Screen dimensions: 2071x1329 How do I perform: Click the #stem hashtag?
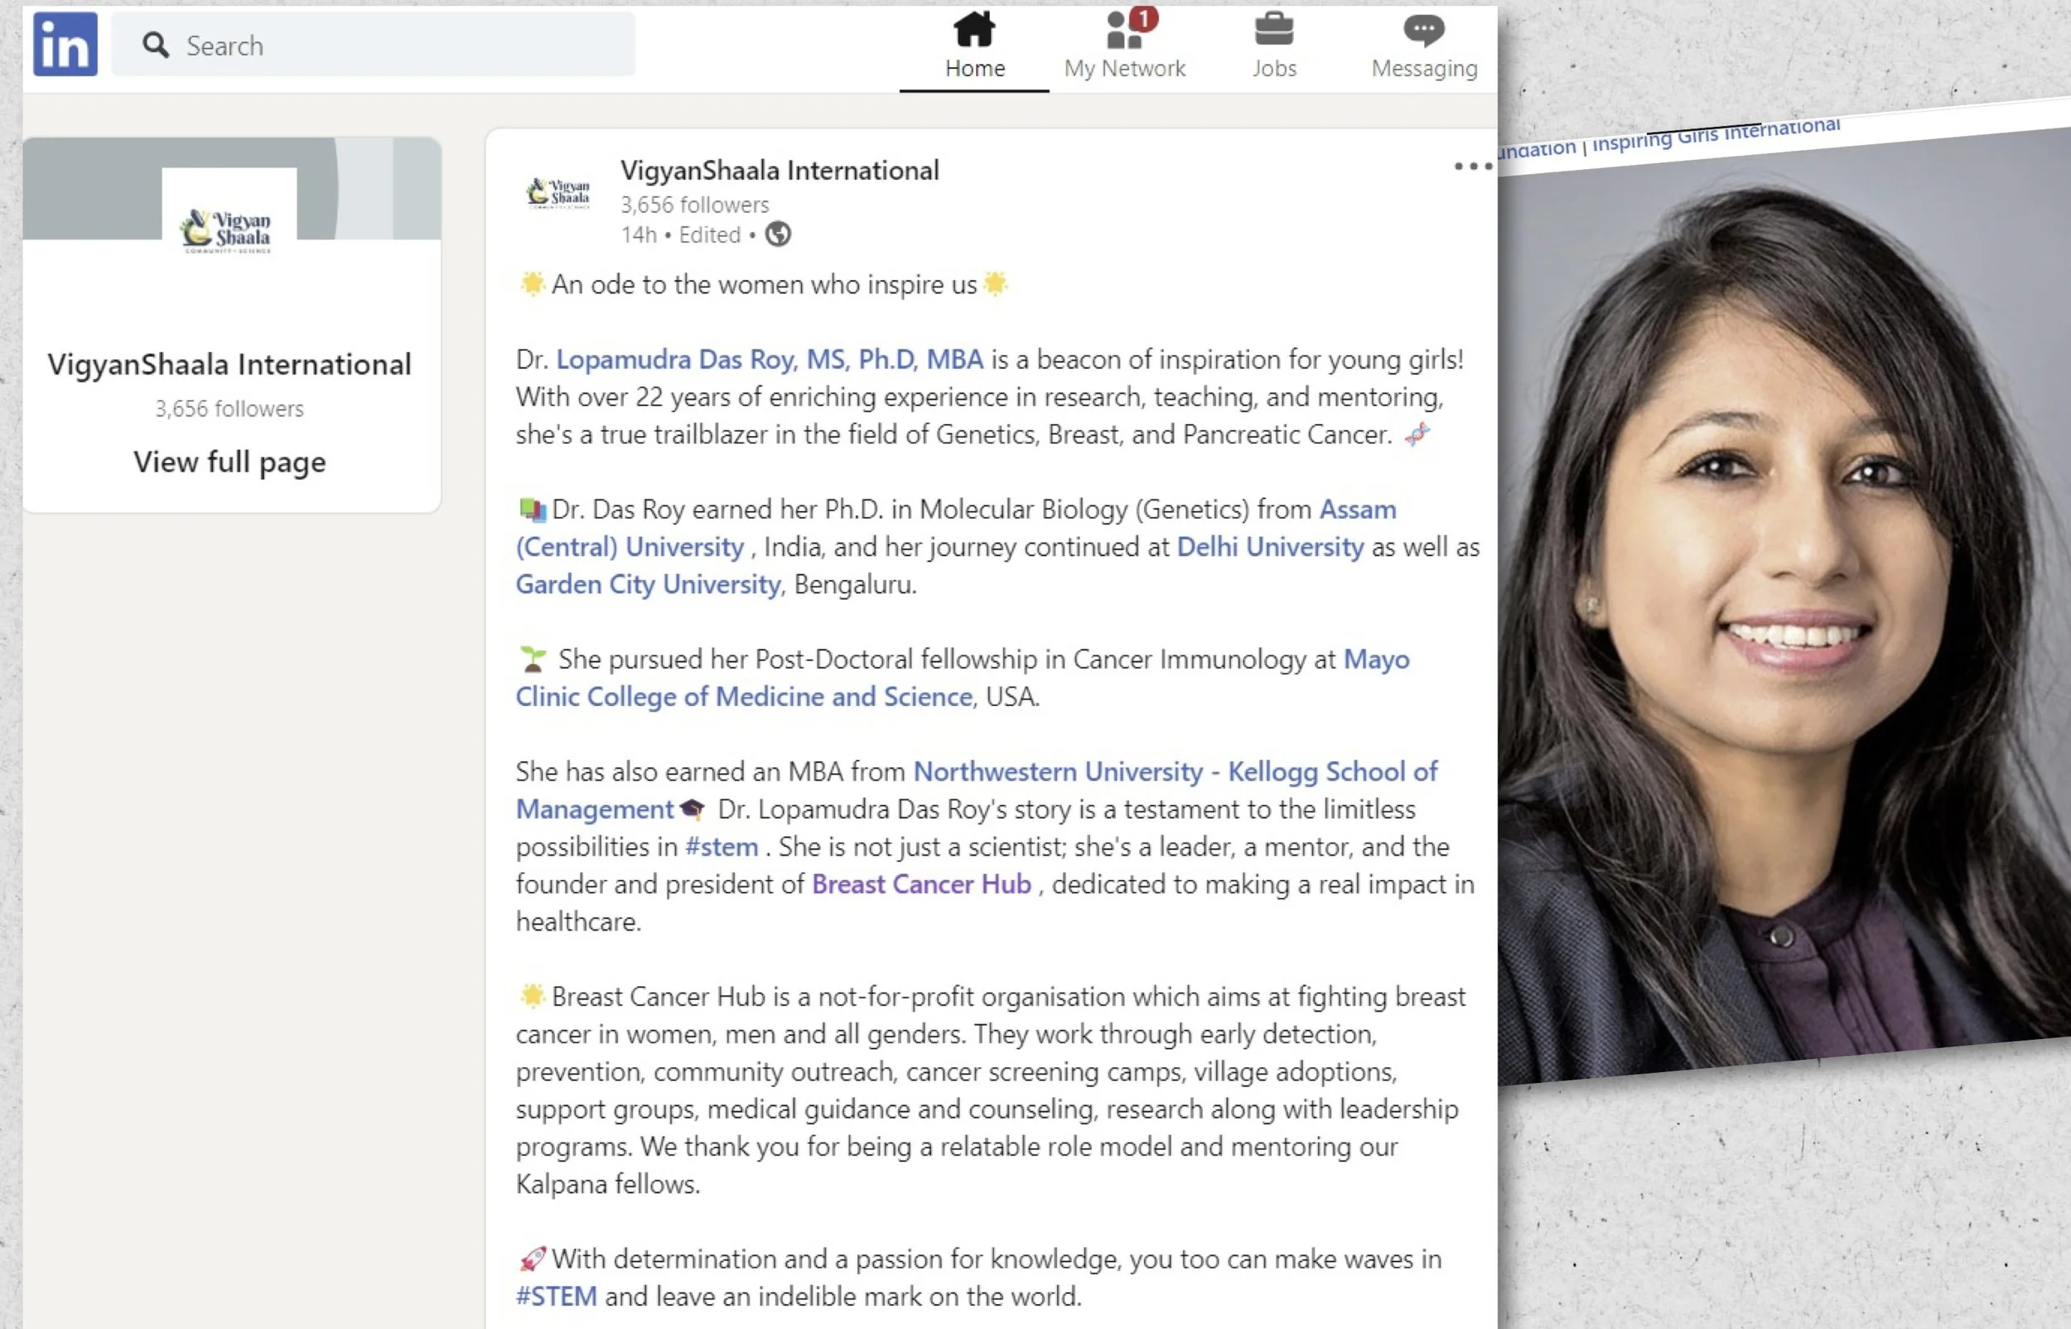pyautogui.click(x=721, y=847)
